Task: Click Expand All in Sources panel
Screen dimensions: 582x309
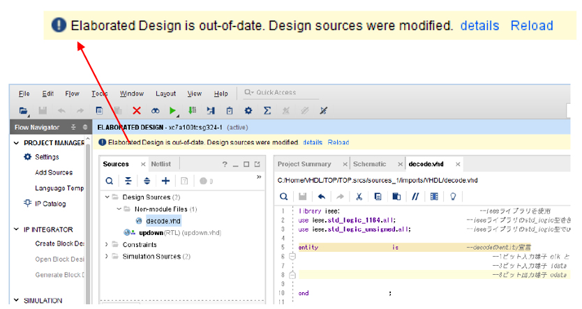Action: [147, 181]
